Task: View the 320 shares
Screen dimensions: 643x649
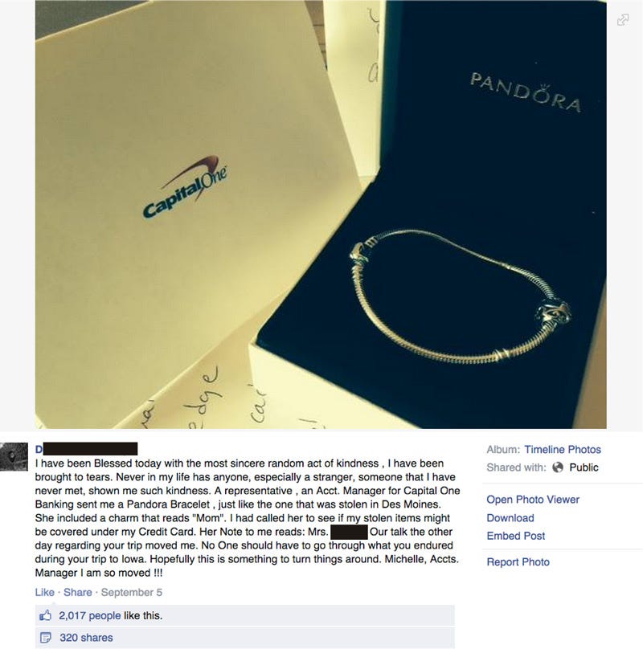Action: [86, 638]
